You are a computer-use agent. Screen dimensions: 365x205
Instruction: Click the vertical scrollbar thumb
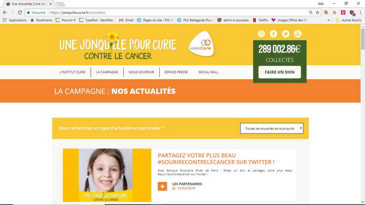point(363,39)
